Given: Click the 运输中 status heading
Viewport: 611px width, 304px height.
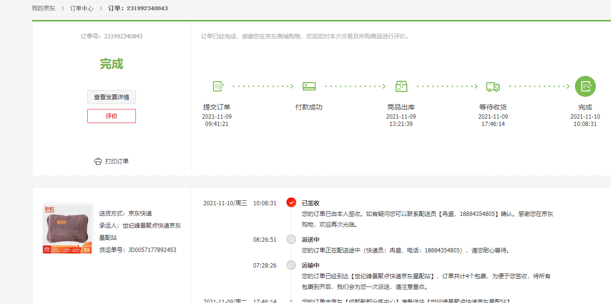Looking at the screenshot, I should [x=311, y=266].
